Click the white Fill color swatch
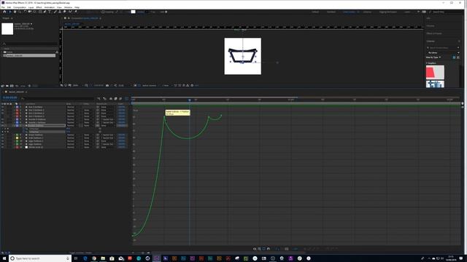Image resolution: width=467 pixels, height=262 pixels. (133, 12)
